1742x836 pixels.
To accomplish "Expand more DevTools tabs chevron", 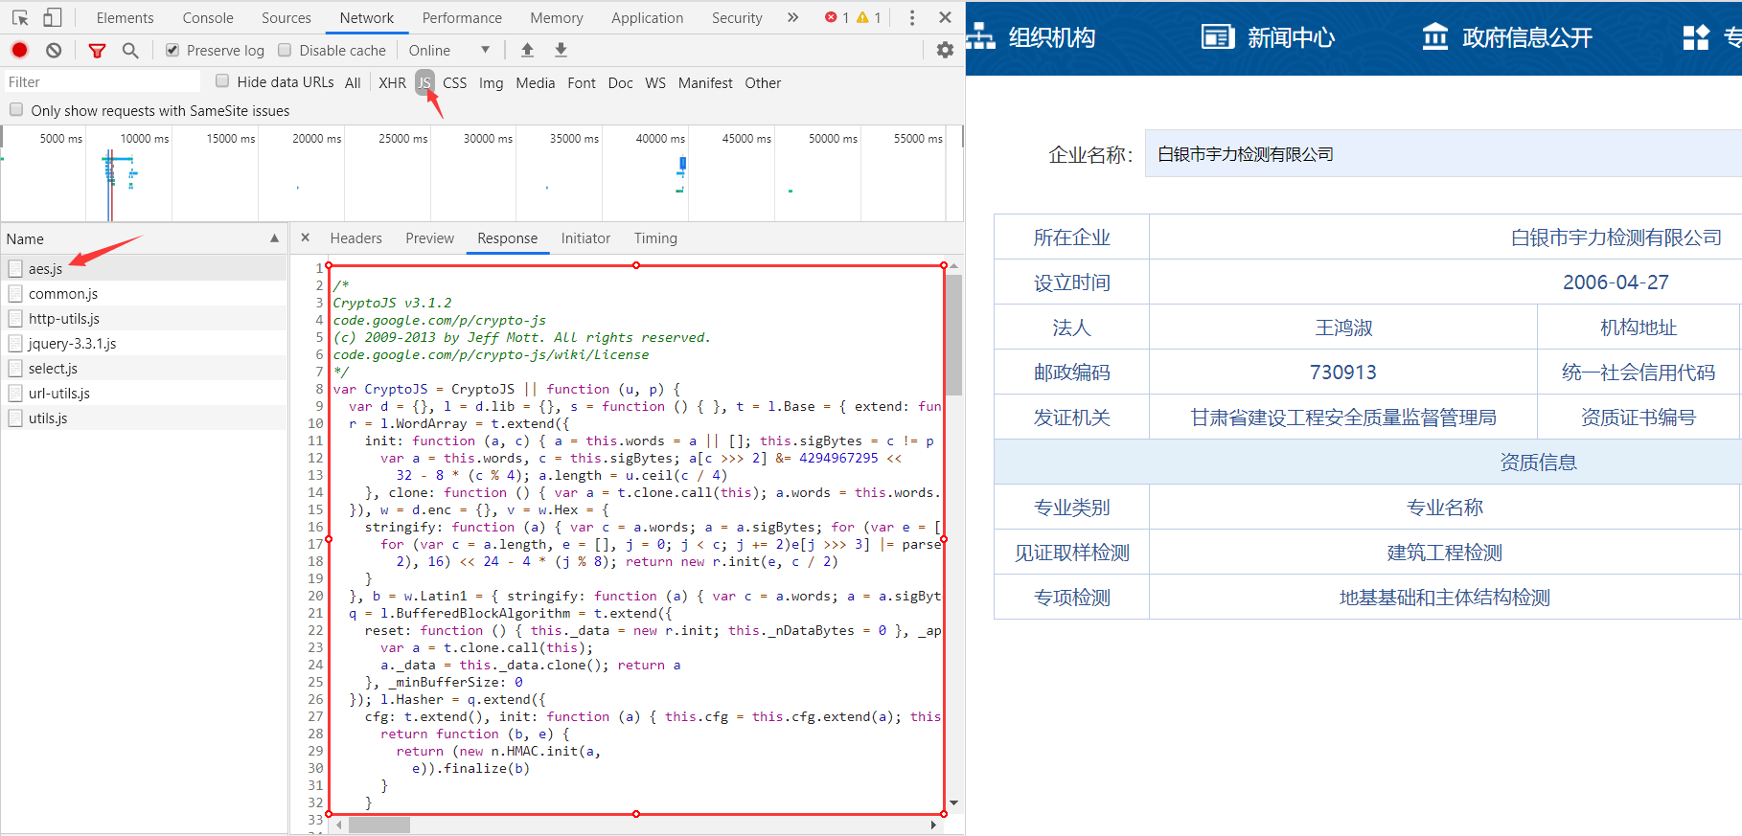I will tap(792, 17).
